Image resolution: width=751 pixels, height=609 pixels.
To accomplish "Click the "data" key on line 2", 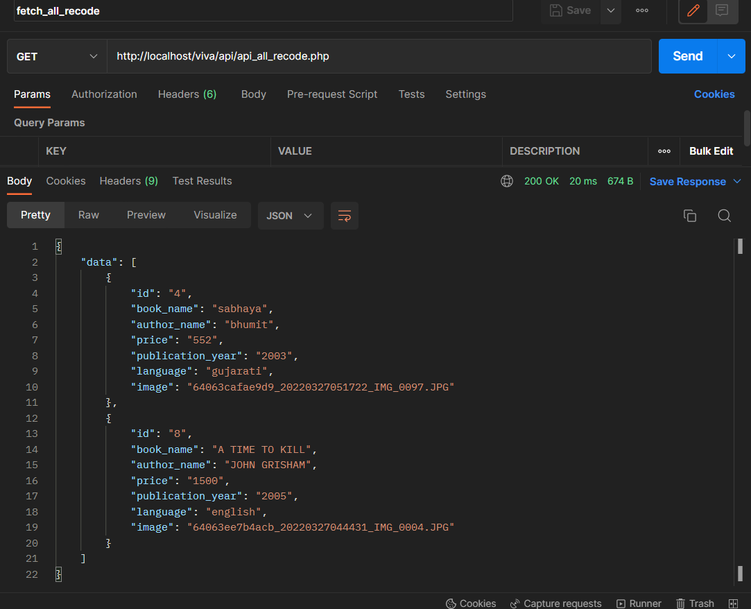I will click(99, 262).
